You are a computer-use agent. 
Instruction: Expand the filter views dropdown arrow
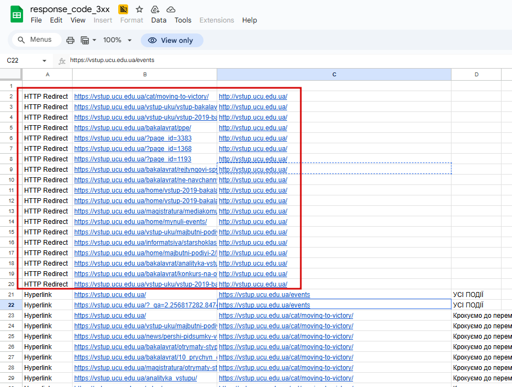click(95, 40)
